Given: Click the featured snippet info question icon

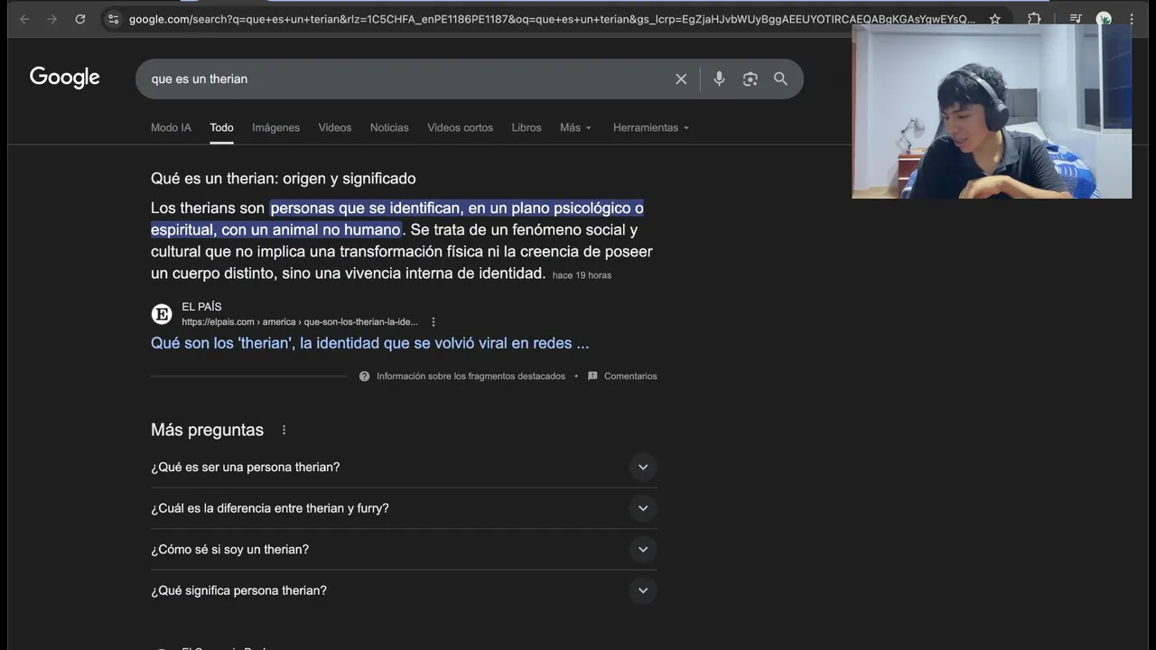Looking at the screenshot, I should pos(364,376).
